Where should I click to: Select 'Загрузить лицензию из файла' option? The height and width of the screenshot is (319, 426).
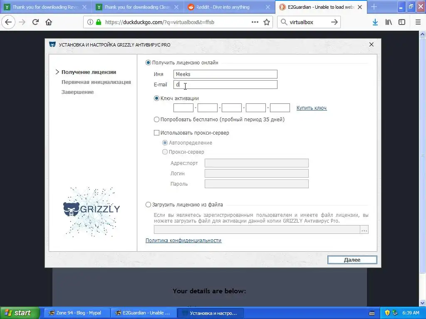(x=148, y=204)
